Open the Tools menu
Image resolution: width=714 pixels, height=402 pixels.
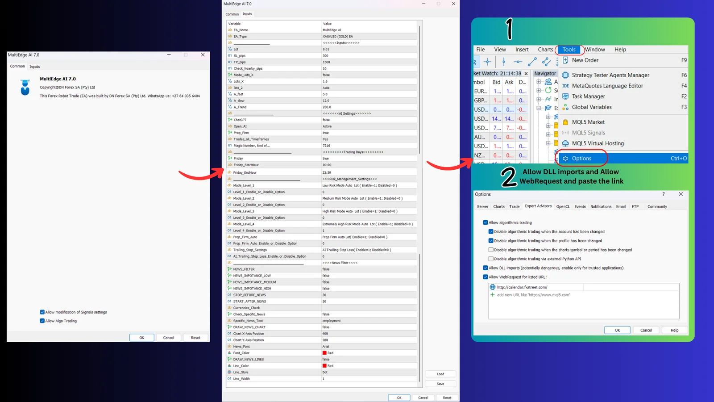coord(569,50)
